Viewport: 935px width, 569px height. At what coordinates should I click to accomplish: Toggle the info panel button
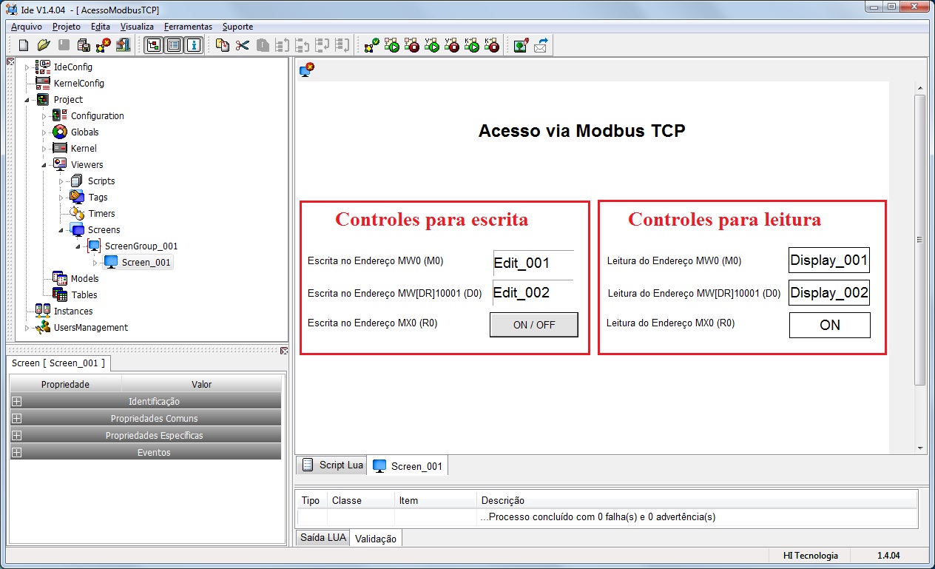point(193,45)
